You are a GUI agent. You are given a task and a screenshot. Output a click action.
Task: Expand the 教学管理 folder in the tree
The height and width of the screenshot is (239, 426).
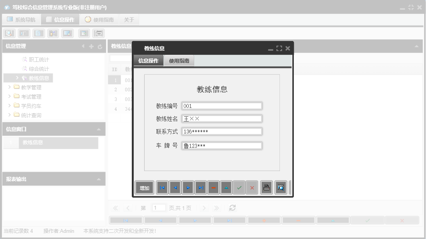point(10,87)
